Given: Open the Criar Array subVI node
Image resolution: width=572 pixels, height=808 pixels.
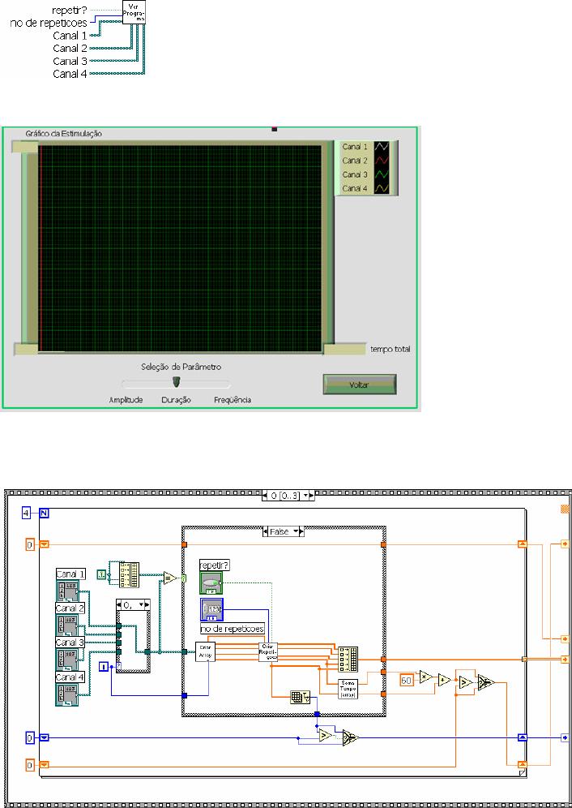Looking at the screenshot, I should tap(205, 652).
